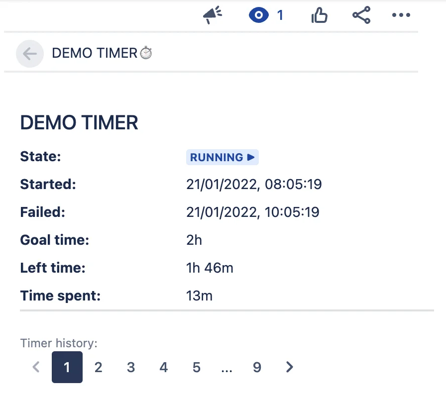Click the thumbs up vote icon
This screenshot has height=400, width=446.
coord(320,15)
